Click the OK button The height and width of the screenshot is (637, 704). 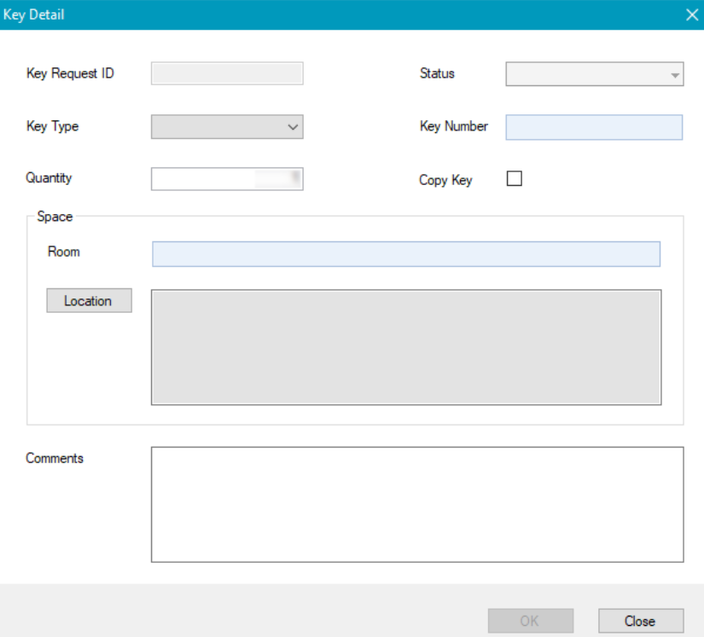(x=530, y=621)
